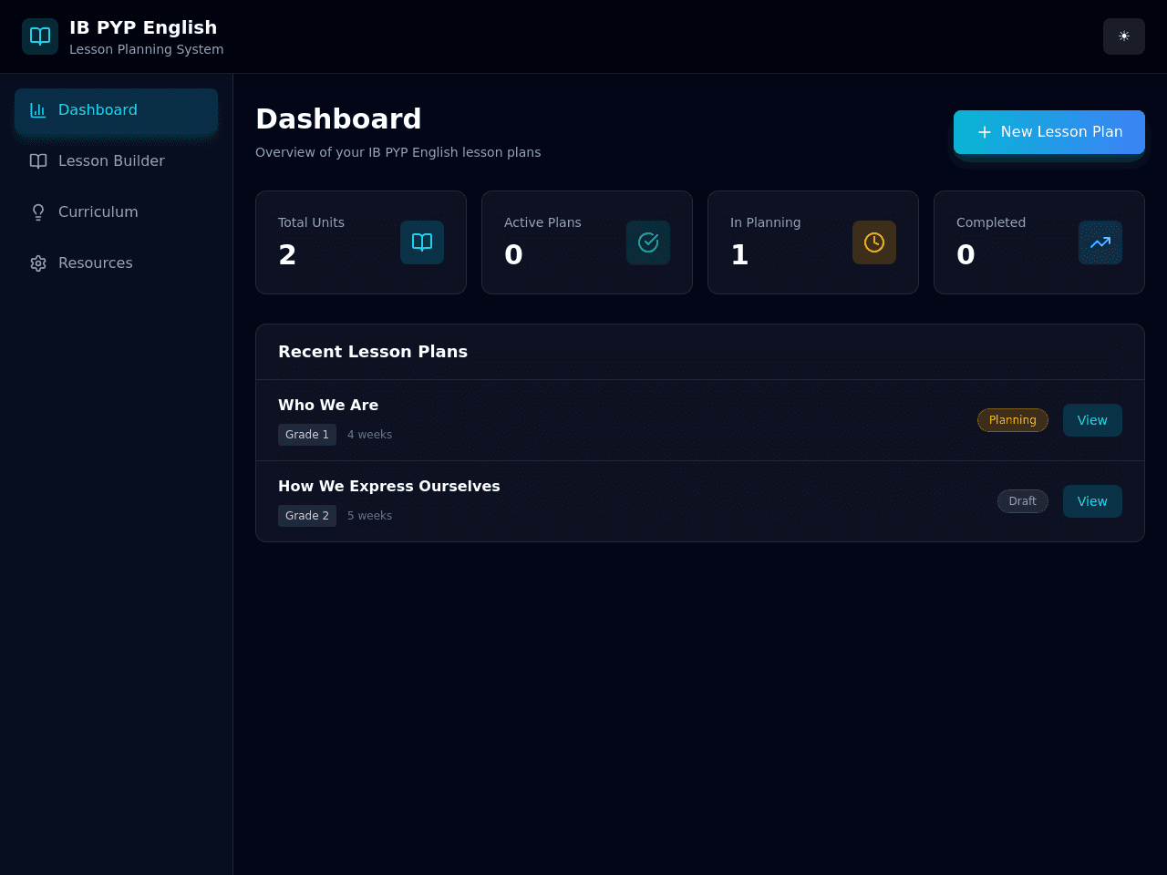Viewport: 1167px width, 875px height.
Task: Toggle light mode with the sun button
Action: [x=1124, y=36]
